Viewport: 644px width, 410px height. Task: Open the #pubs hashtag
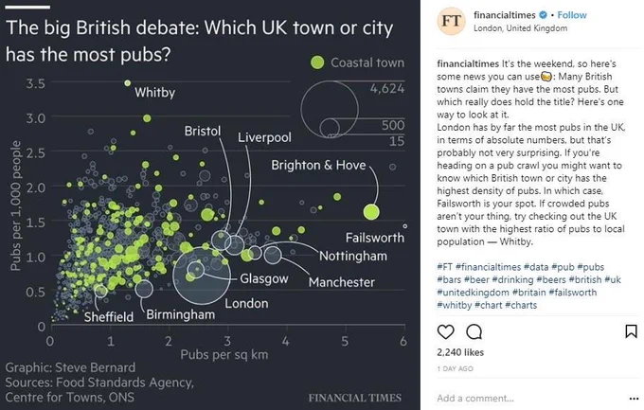pyautogui.click(x=591, y=267)
